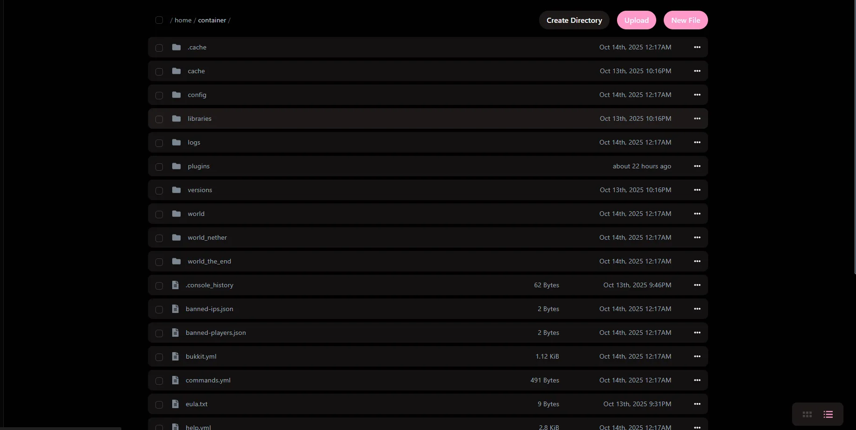The image size is (856, 430).
Task: Click the New File button
Action: [685, 20]
